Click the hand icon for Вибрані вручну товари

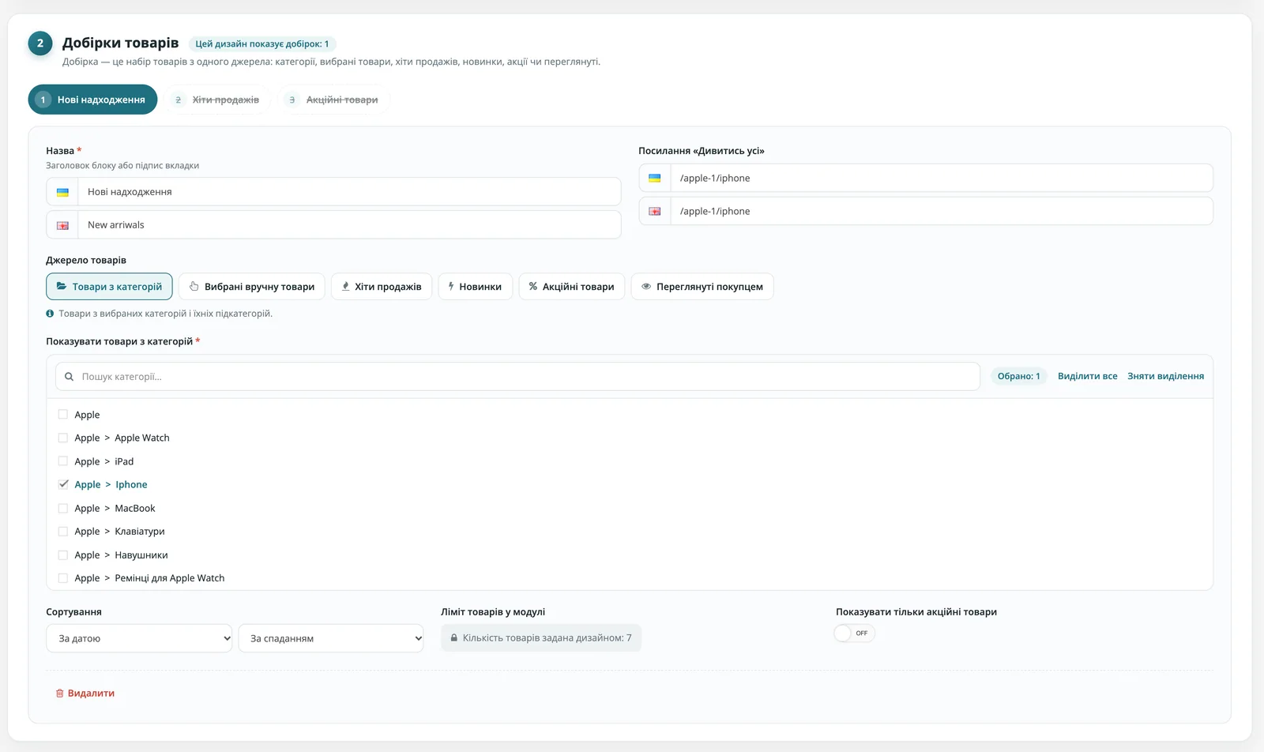point(194,287)
